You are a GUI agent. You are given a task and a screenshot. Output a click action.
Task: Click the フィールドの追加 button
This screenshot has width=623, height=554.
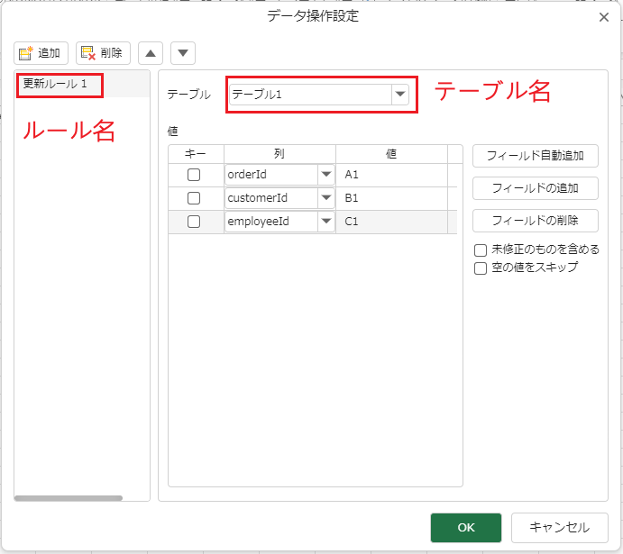pyautogui.click(x=535, y=188)
